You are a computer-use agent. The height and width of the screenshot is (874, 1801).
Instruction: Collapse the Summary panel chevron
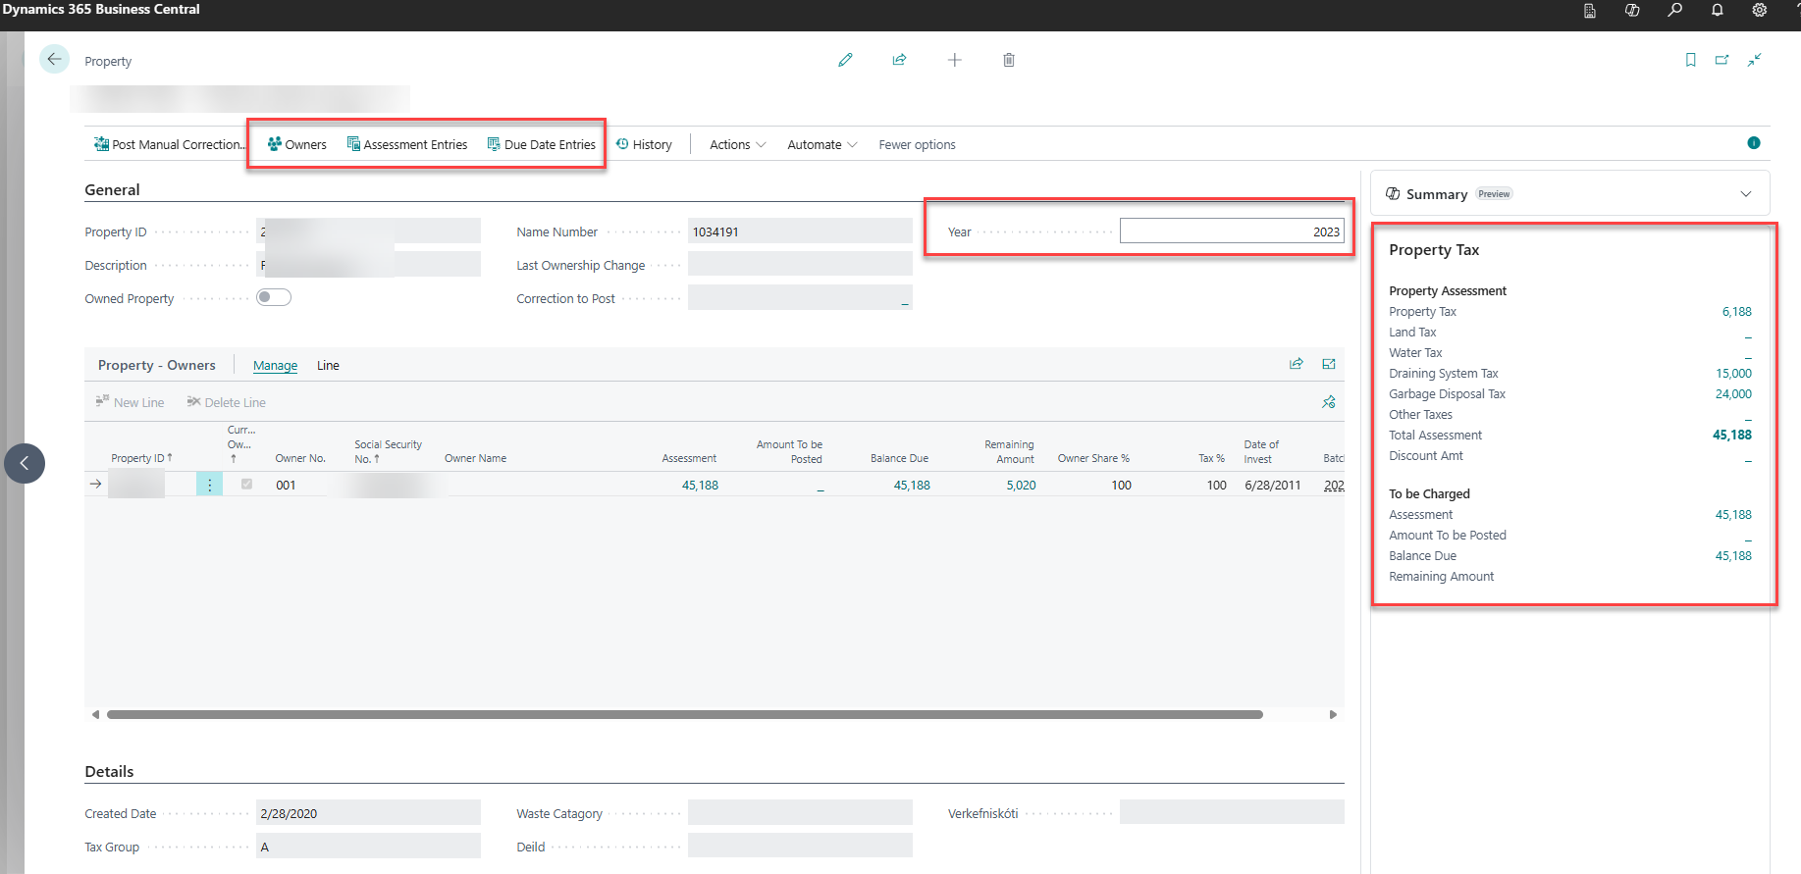tap(1746, 194)
